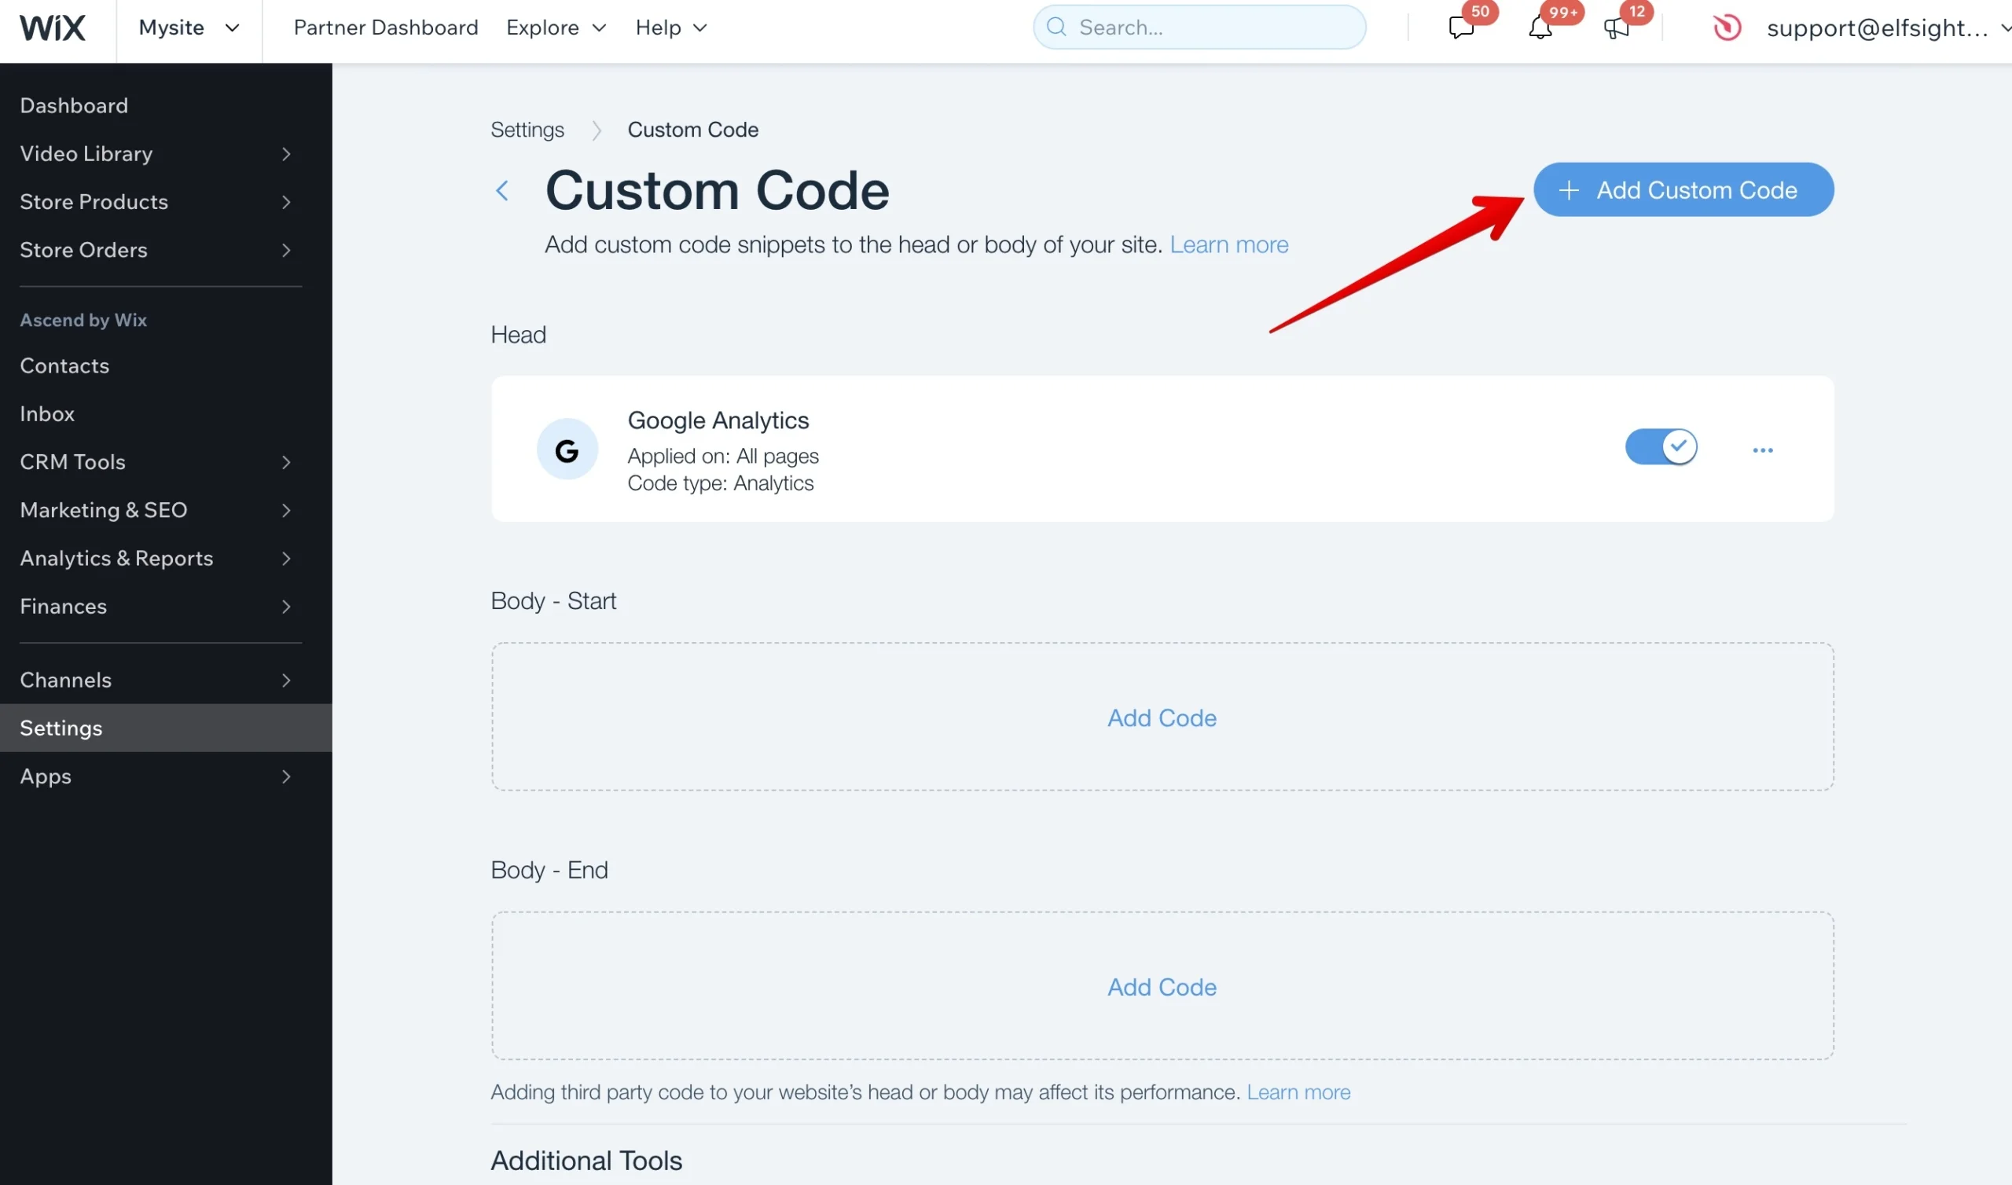Expand the Help menu
Screen dimensions: 2012x1185
[671, 28]
